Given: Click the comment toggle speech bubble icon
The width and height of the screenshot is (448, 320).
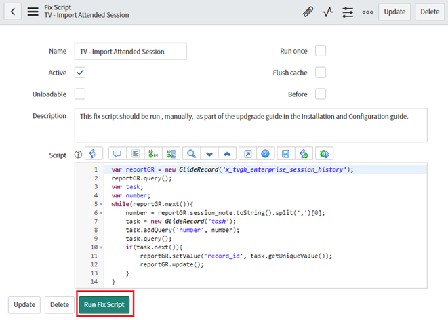Looking at the screenshot, I should (117, 154).
